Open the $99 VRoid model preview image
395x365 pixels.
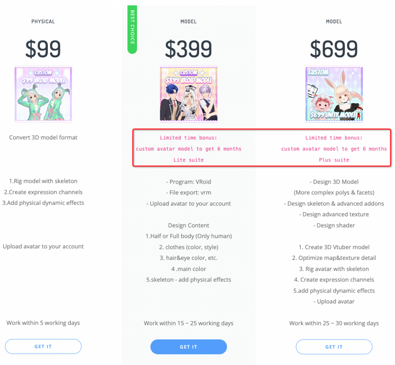click(43, 94)
